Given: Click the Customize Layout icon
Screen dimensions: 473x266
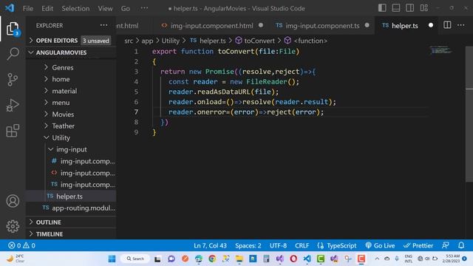Looking at the screenshot, I should point(423,8).
